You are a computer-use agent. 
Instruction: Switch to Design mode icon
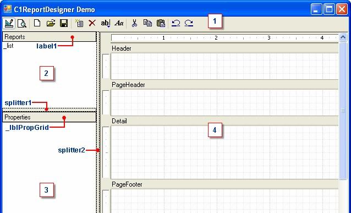(x=9, y=23)
